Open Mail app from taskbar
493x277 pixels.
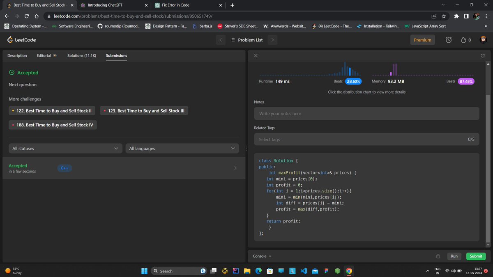coord(315,271)
